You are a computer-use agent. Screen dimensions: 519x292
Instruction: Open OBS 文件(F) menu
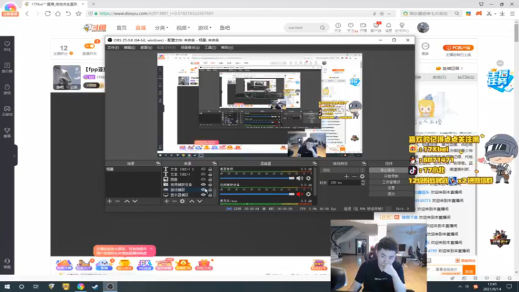tap(113, 47)
